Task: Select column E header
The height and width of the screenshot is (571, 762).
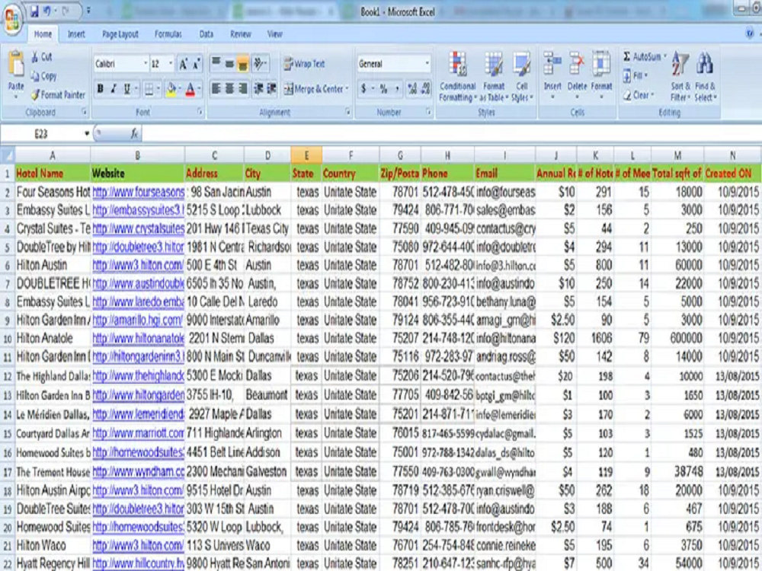Action: click(x=306, y=155)
